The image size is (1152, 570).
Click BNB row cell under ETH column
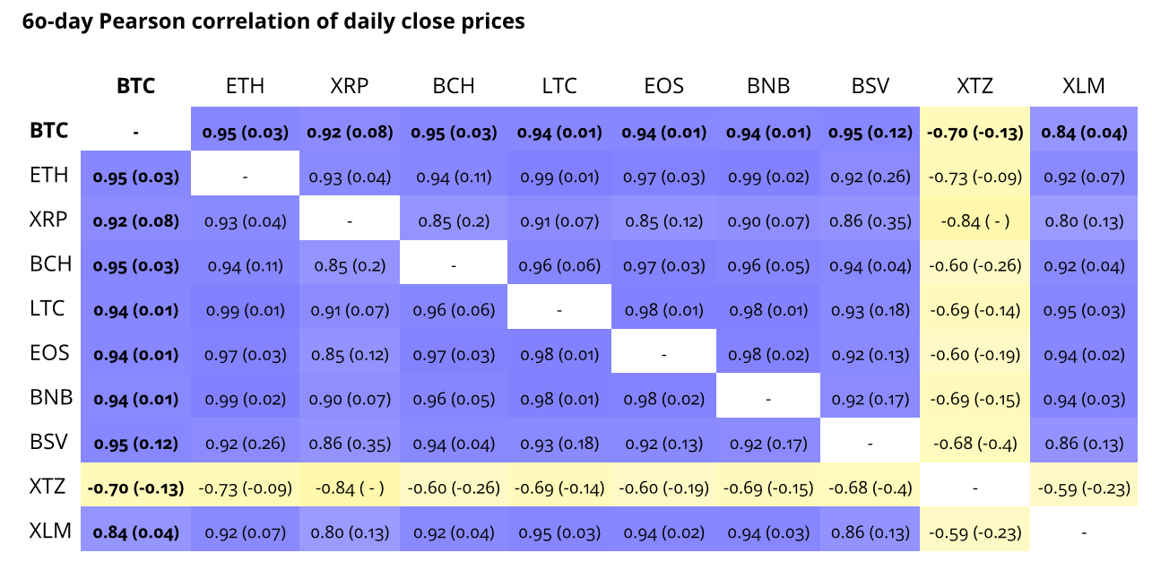245,400
